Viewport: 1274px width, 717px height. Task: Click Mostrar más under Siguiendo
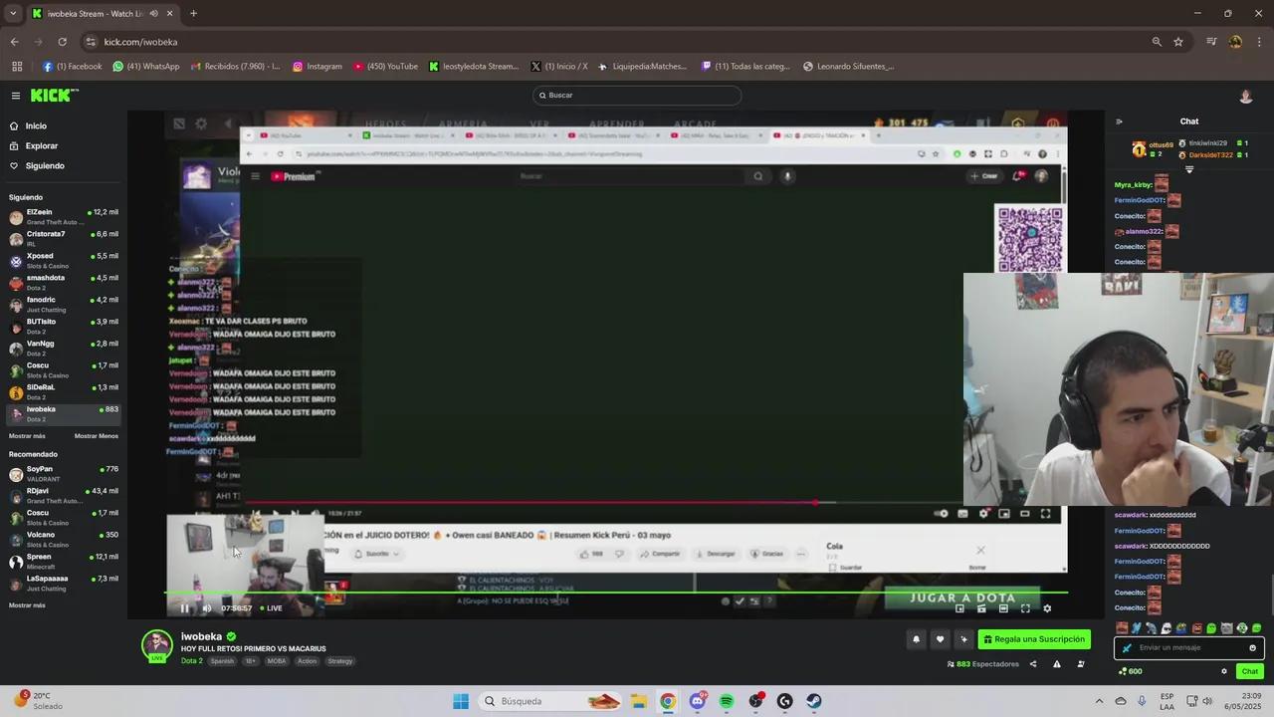tap(27, 436)
